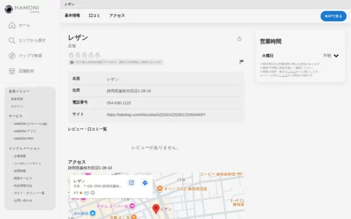This screenshot has width=351, height=219.
Task: Click the address 静岡県藤枝市田沼1-28-10 in table
Action: 129,91
